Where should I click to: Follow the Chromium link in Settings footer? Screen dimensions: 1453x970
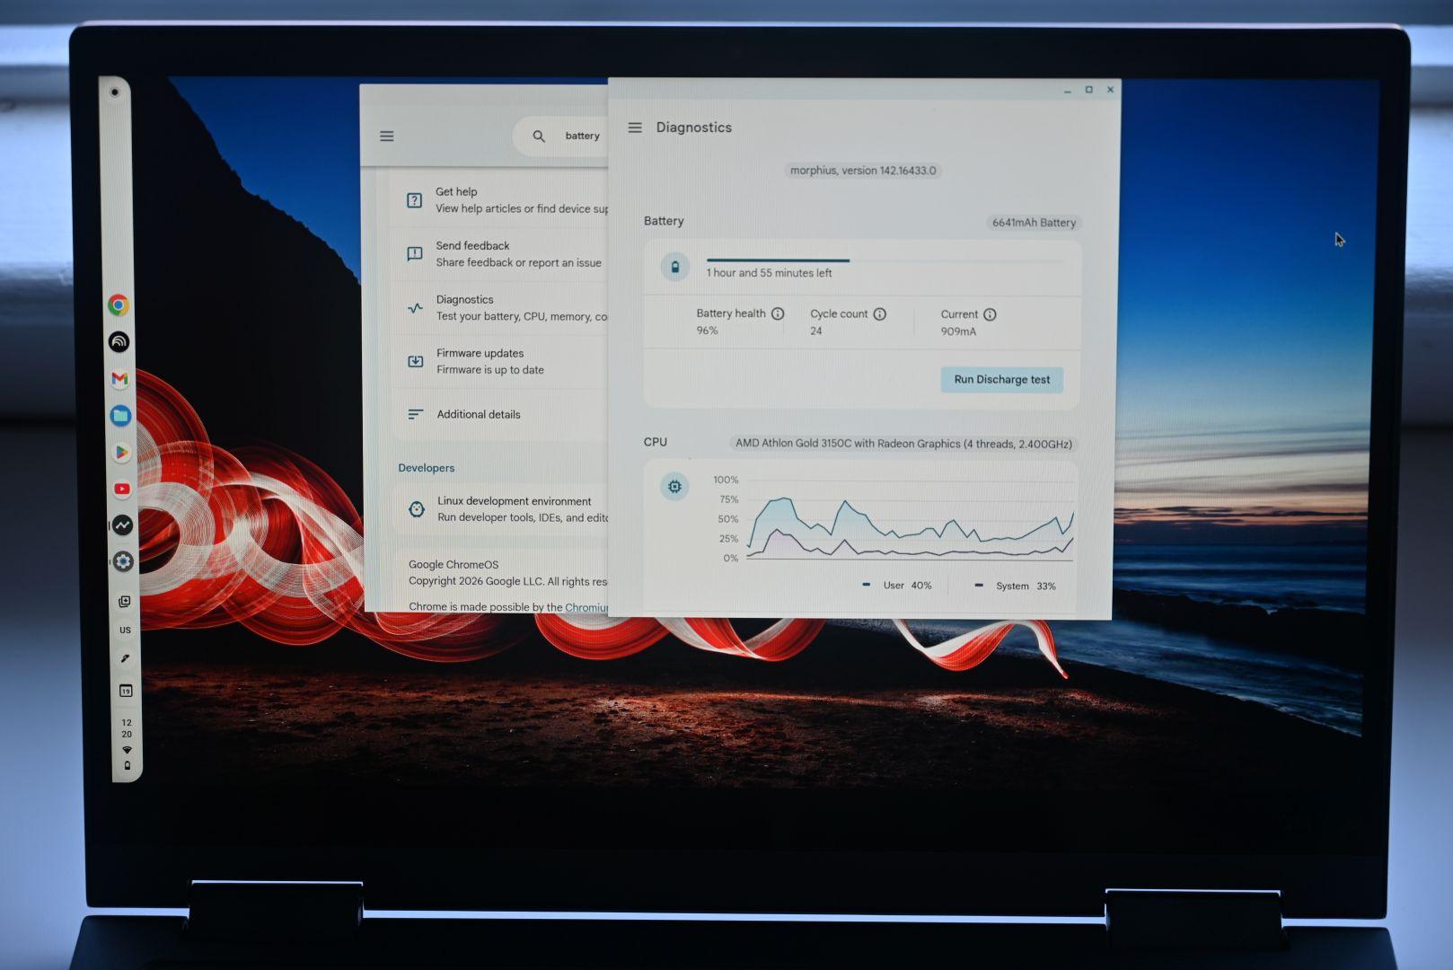click(x=586, y=608)
